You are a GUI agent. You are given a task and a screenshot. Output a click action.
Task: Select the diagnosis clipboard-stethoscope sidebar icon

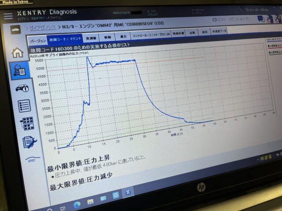coord(19,70)
